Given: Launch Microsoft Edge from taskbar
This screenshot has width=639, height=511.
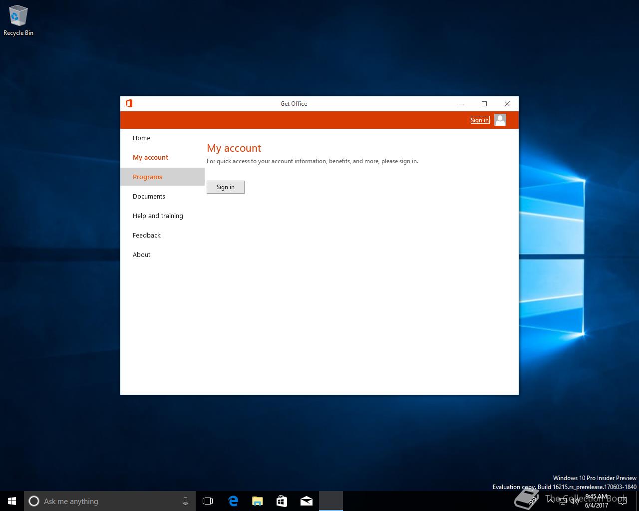Looking at the screenshot, I should click(233, 501).
